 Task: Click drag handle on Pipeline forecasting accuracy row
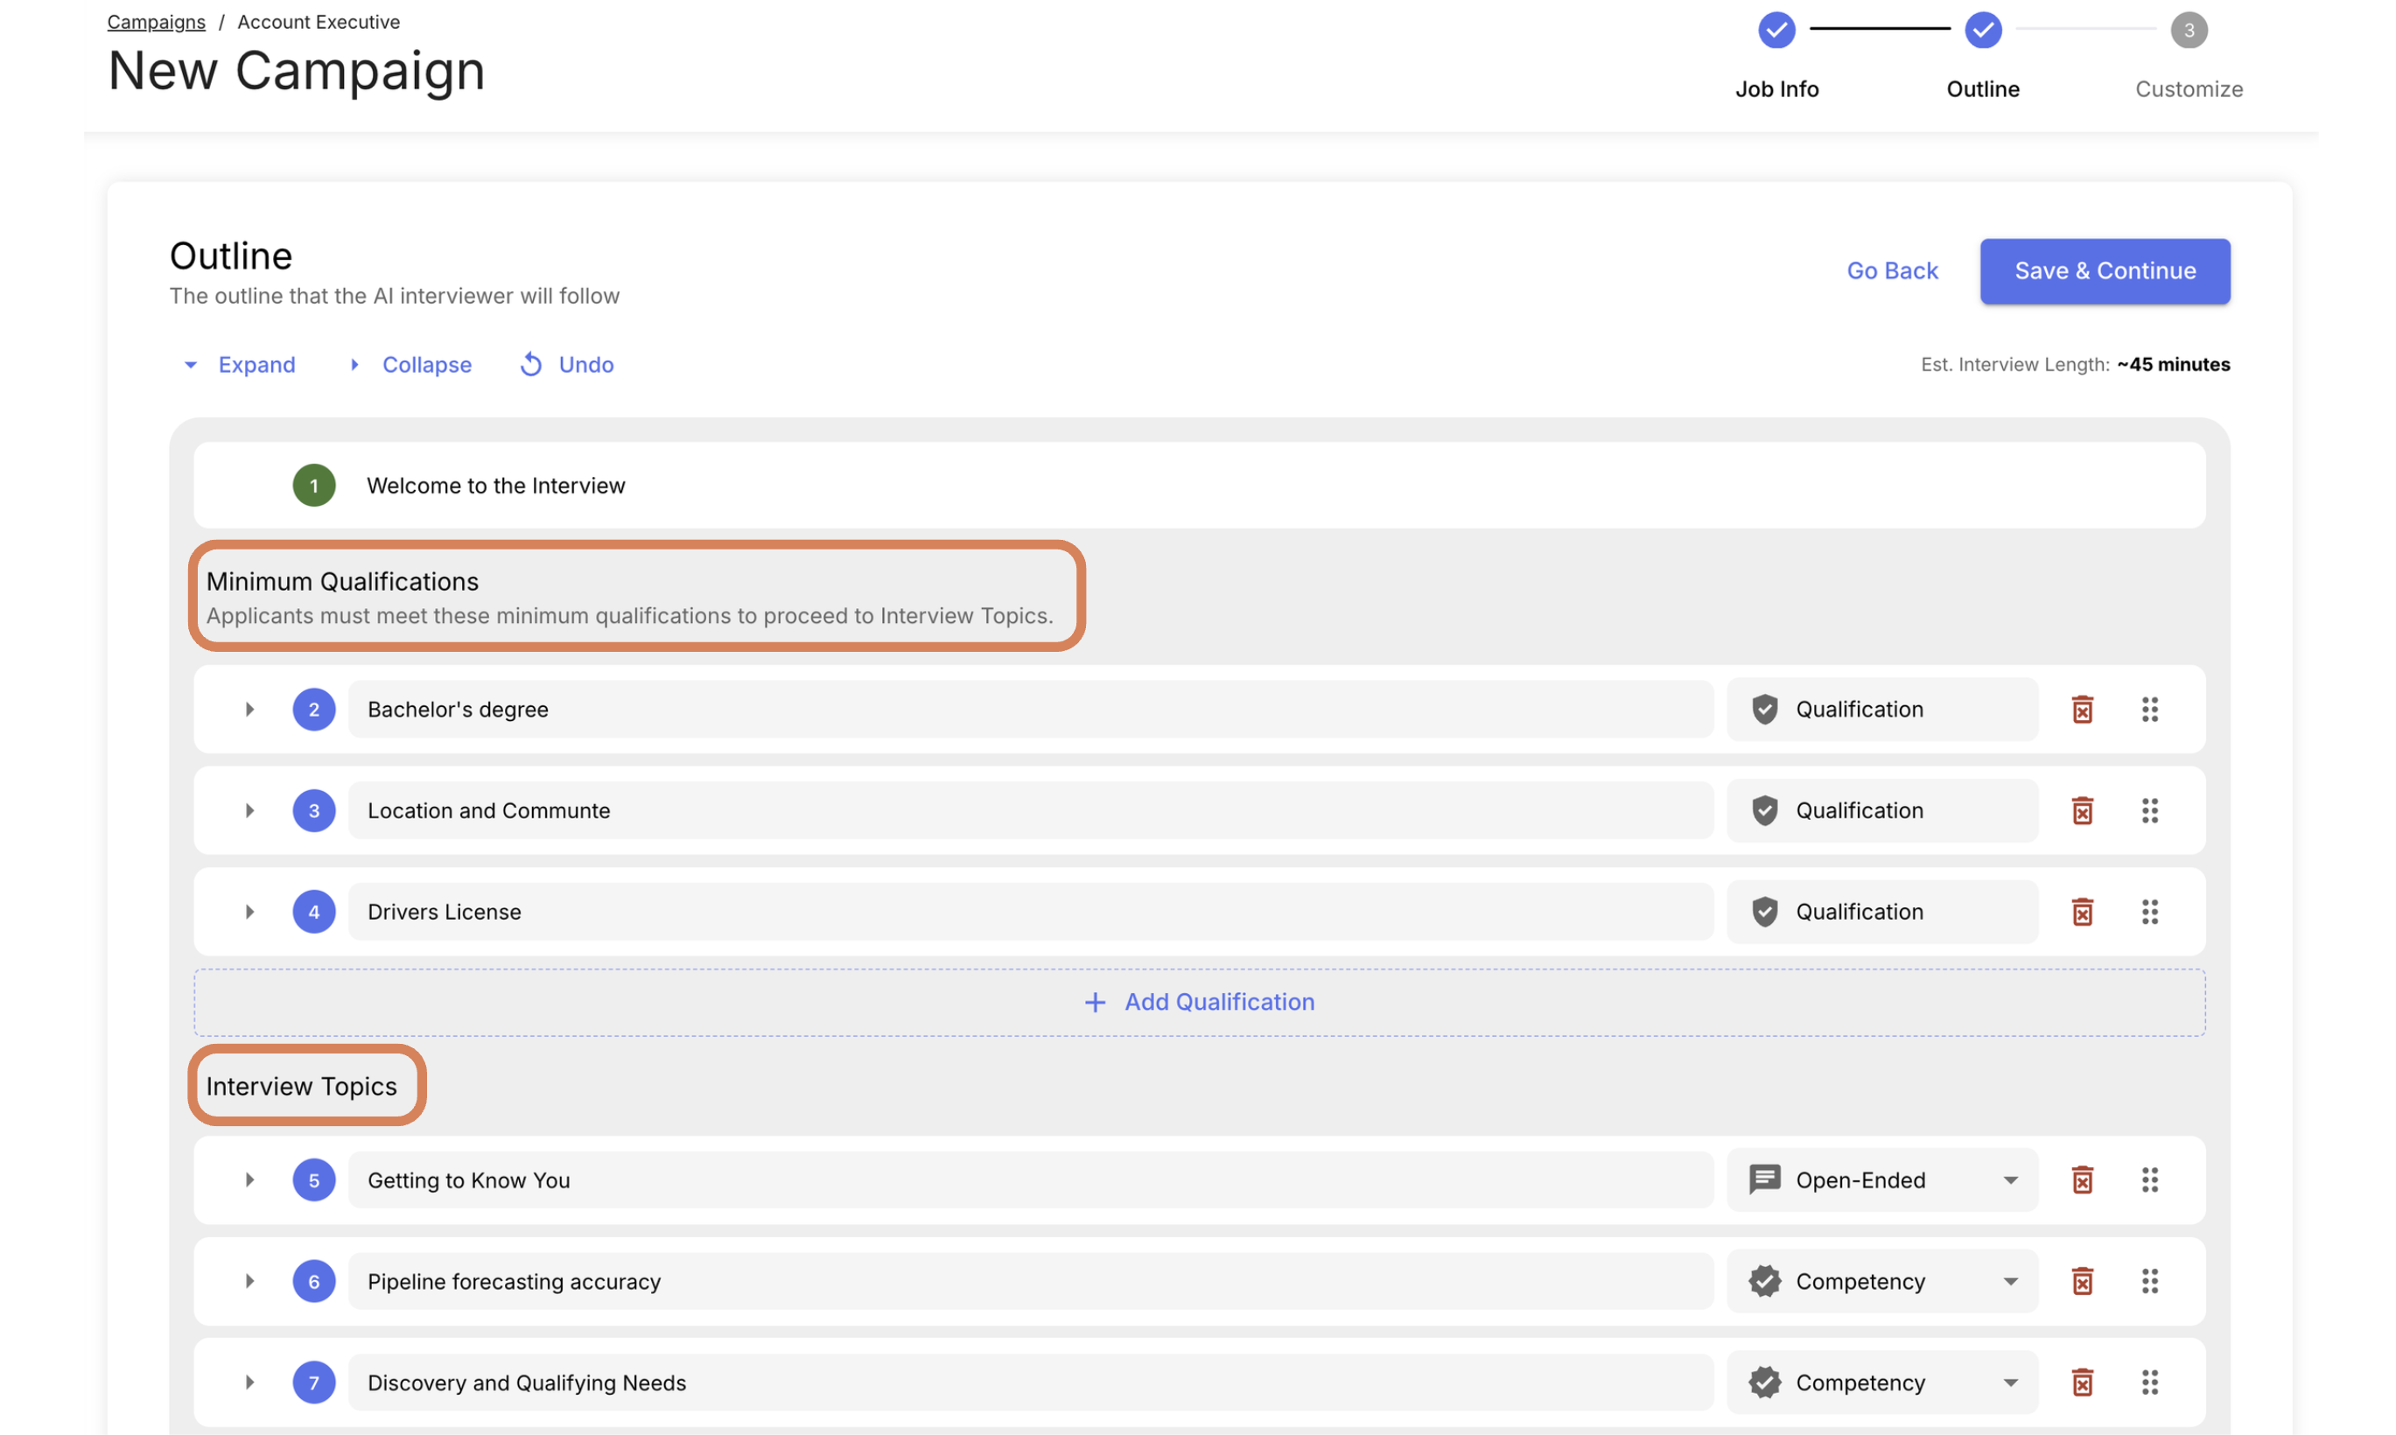(2148, 1281)
